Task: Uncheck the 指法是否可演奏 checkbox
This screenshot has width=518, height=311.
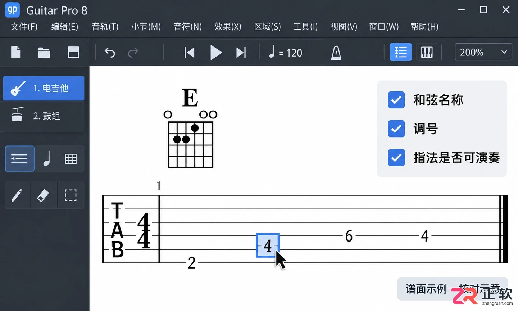Action: click(x=396, y=158)
